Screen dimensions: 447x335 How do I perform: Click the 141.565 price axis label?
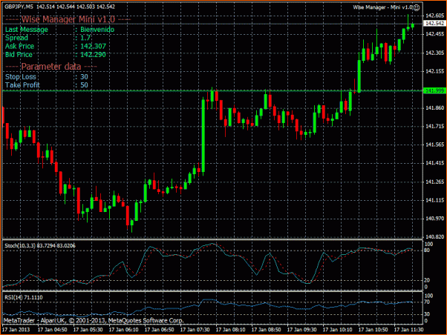tap(434, 145)
